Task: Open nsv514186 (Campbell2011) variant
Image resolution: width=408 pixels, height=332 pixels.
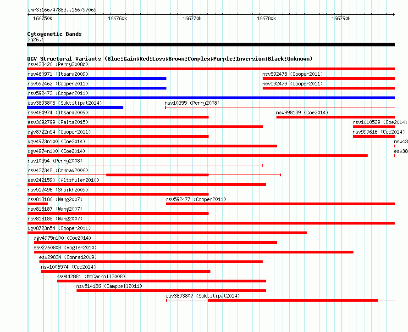Action: pos(109,286)
